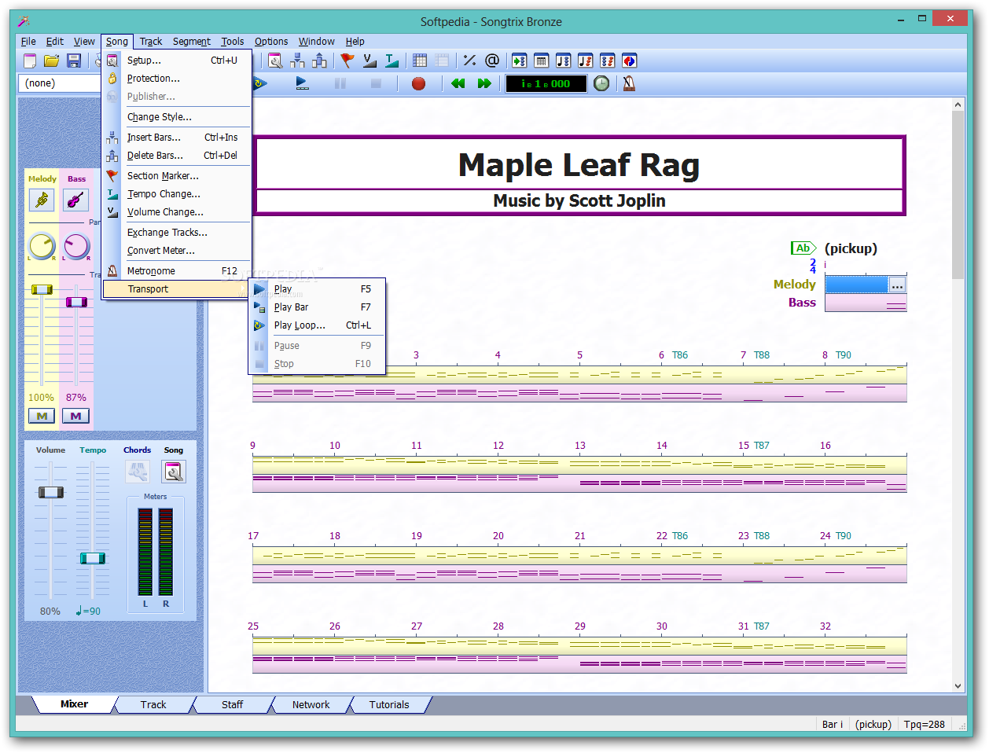This screenshot has width=989, height=753.
Task: Click the toolbar icon with green arrow
Action: (x=520, y=61)
